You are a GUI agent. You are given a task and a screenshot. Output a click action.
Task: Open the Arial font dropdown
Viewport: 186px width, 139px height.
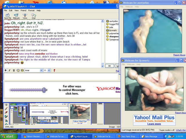41,70
